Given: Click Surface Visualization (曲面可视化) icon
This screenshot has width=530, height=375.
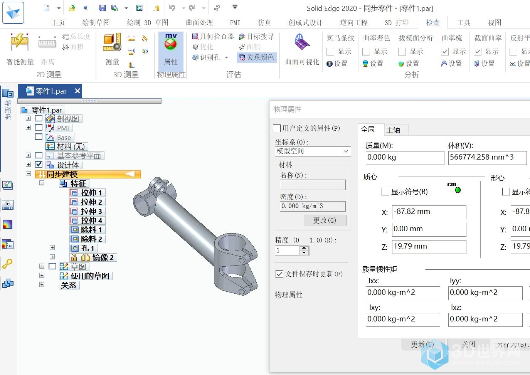Looking at the screenshot, I should point(302,49).
